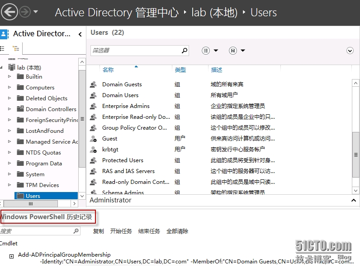Select the Users container in tree
The image size is (360, 272).
point(46,196)
